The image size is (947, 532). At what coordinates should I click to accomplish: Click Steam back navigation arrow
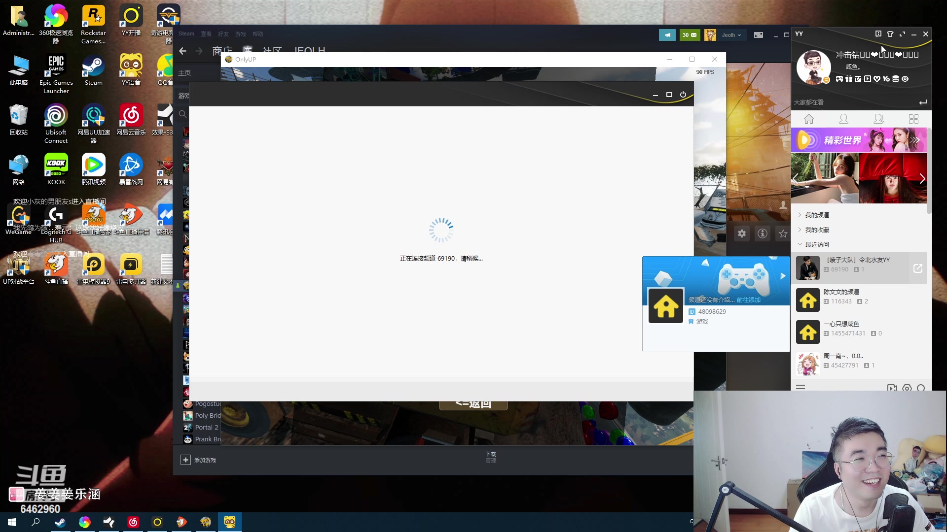(183, 51)
